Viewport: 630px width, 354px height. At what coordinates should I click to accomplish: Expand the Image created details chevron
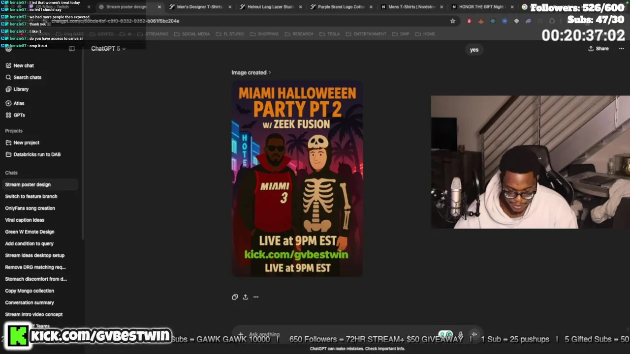point(270,73)
